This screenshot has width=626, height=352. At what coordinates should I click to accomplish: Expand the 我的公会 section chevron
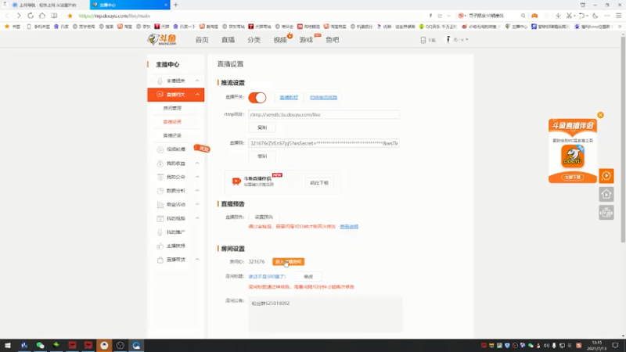[197, 177]
